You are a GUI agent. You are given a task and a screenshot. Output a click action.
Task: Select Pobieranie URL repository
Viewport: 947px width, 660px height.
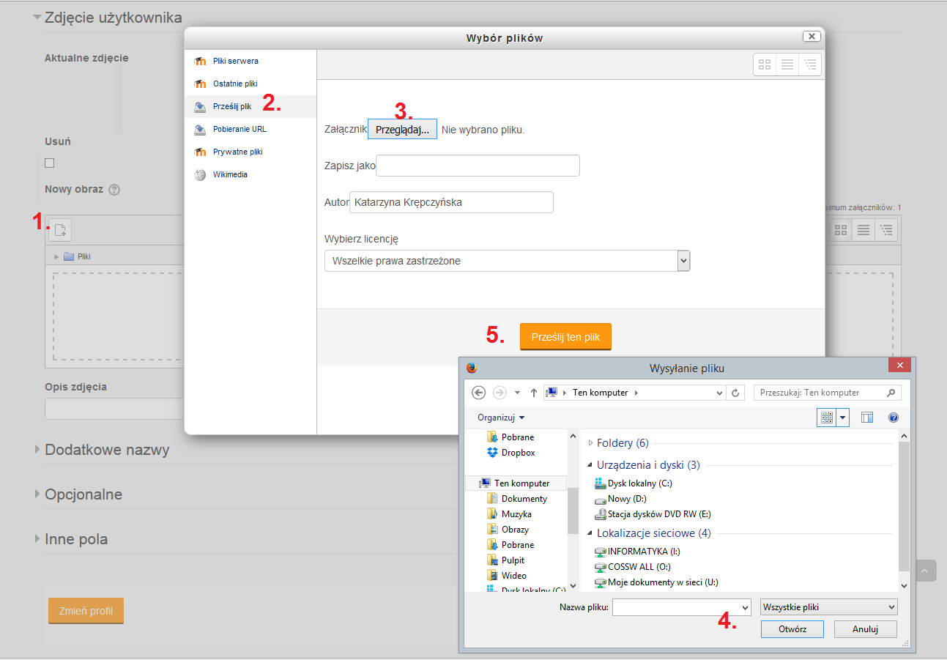pos(250,129)
